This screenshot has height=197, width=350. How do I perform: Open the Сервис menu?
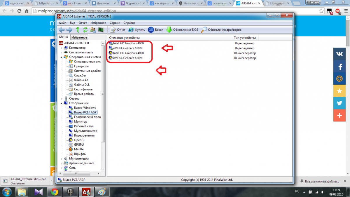tap(115, 23)
